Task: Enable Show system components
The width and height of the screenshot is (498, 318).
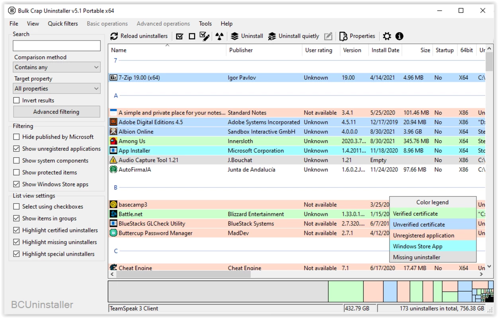Action: pyautogui.click(x=16, y=161)
